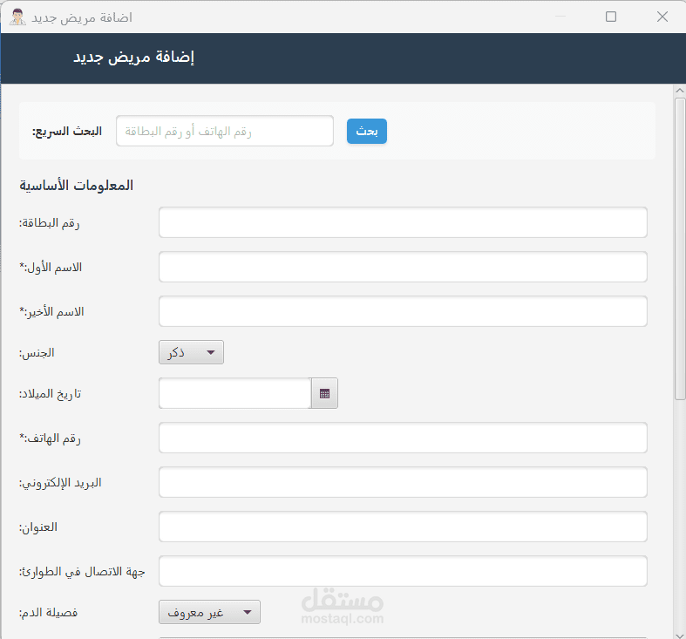The width and height of the screenshot is (686, 639).
Task: Click the doctor app icon in title bar
Action: click(17, 17)
